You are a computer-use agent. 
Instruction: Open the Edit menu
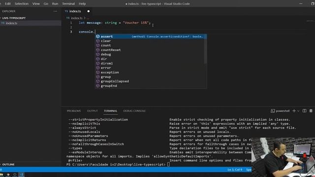8,3
